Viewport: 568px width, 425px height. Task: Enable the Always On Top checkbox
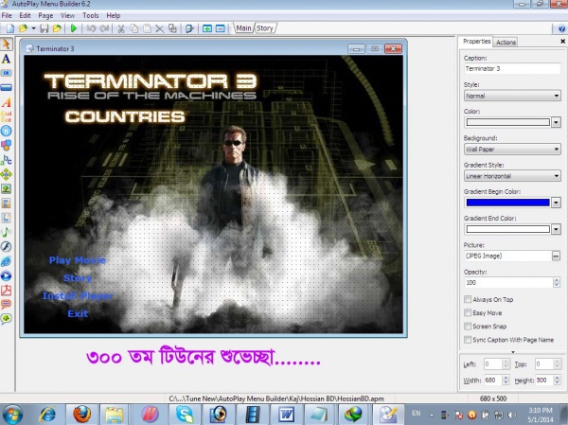pos(468,299)
